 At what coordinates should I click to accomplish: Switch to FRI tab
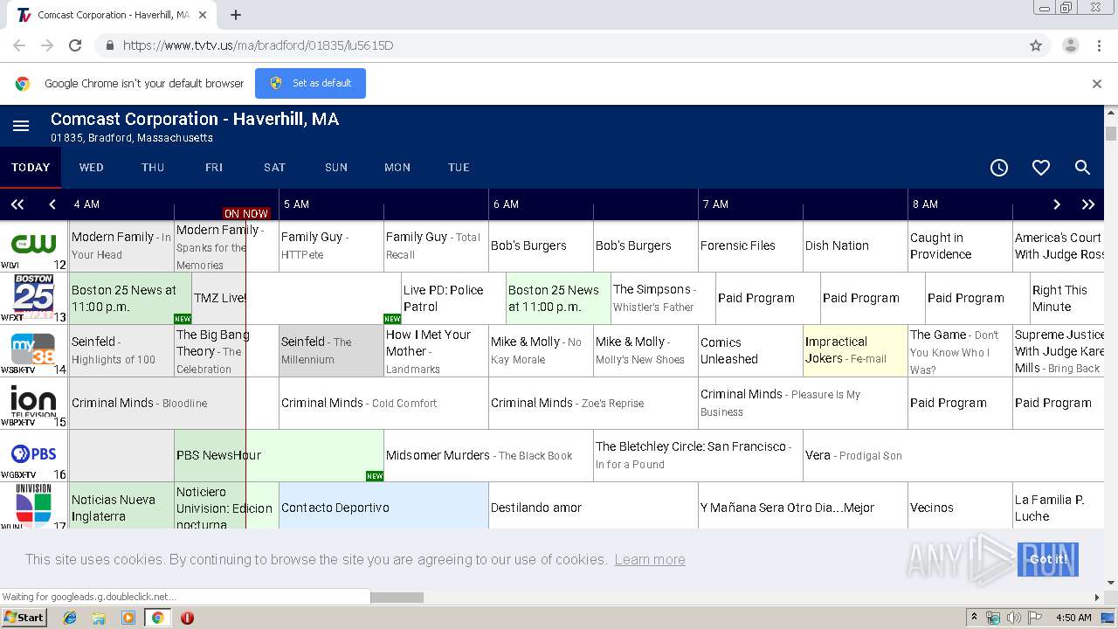point(214,168)
